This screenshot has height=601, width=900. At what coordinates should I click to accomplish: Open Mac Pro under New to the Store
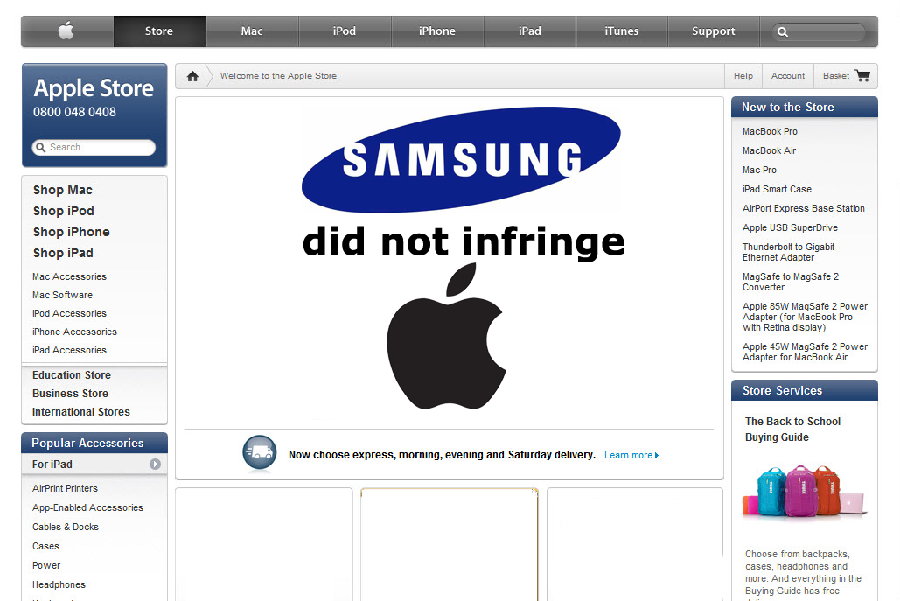click(x=759, y=170)
